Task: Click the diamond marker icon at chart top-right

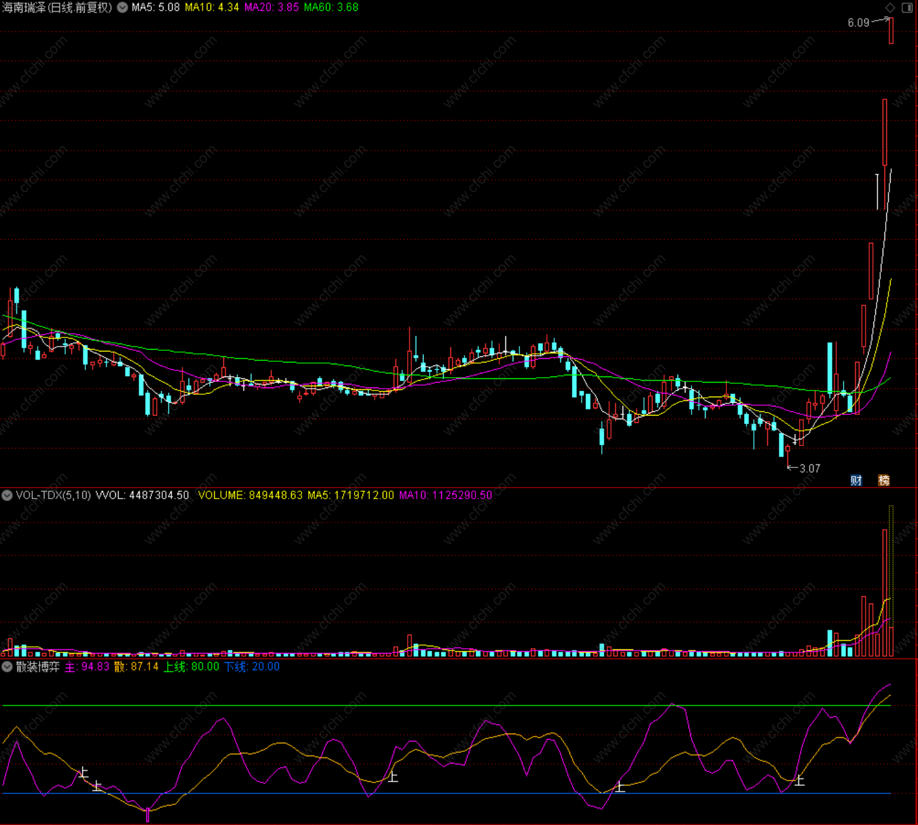Action: click(890, 7)
